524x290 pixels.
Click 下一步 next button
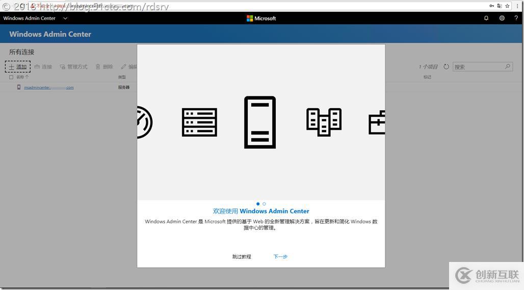point(280,256)
